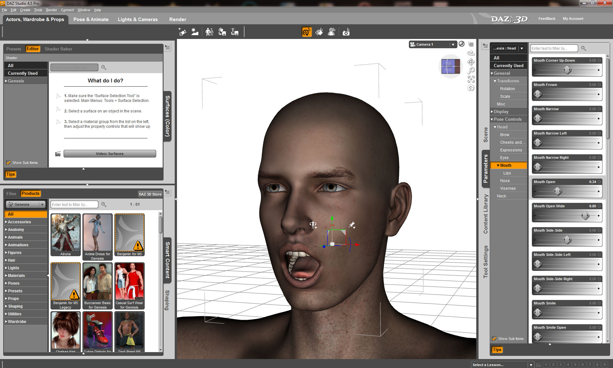Click the zoom magnifier viewport control
The image size is (613, 368).
pos(471,70)
